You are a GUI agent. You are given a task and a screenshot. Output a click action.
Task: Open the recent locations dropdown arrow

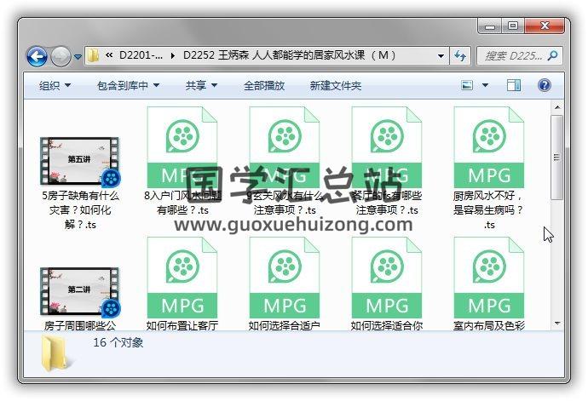click(78, 57)
